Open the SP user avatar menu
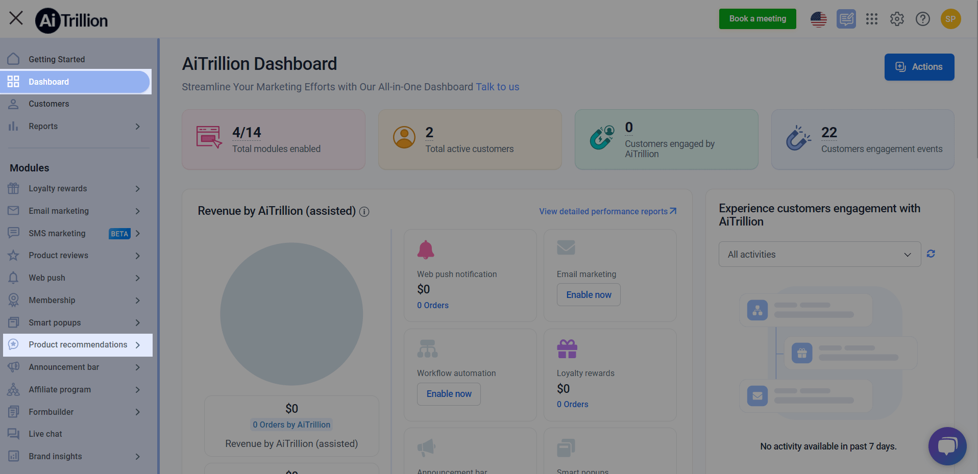 click(x=950, y=19)
